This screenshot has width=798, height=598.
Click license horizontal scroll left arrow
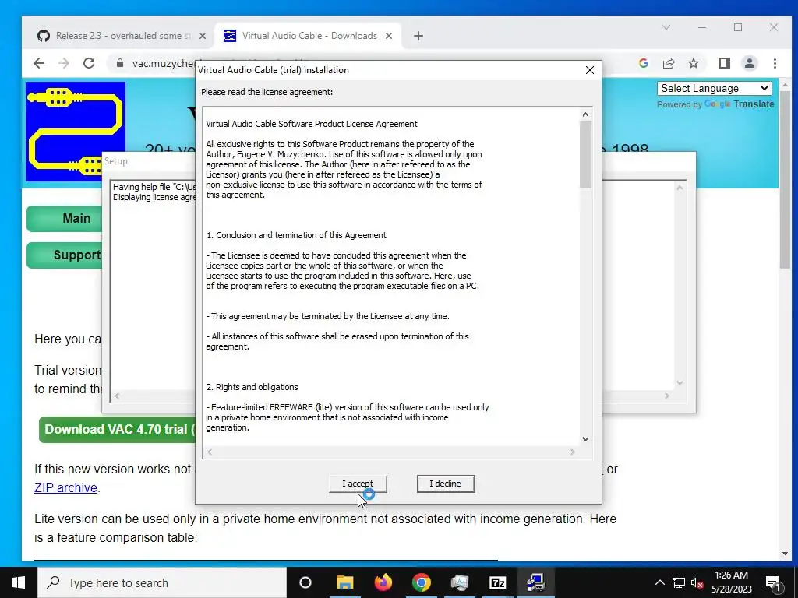[210, 452]
